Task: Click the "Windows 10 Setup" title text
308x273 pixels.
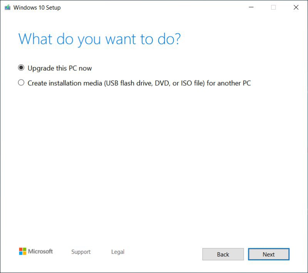Action: pyautogui.click(x=37, y=8)
